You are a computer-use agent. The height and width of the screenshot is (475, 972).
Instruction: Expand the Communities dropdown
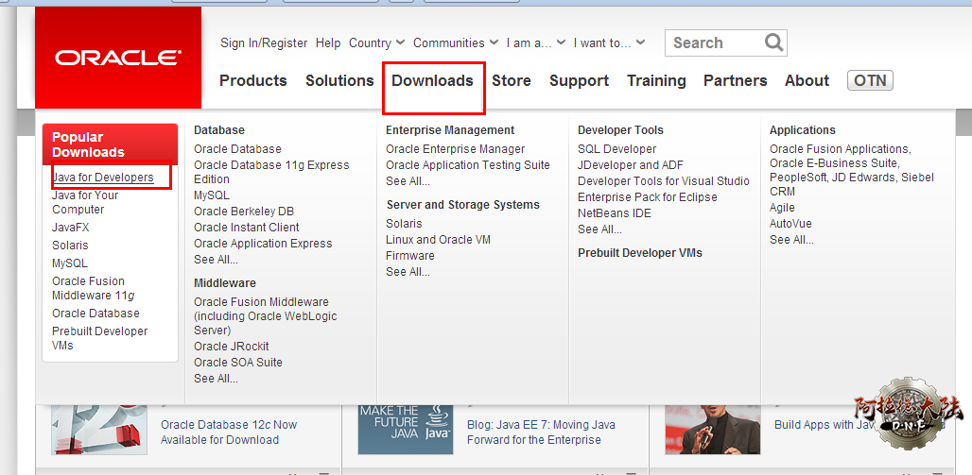455,42
